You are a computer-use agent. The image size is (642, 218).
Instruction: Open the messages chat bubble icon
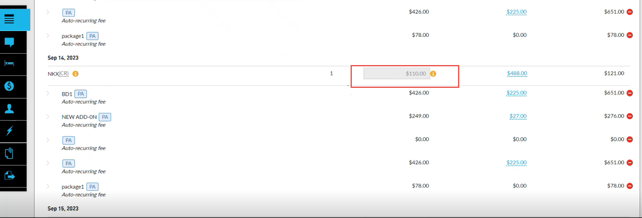pyautogui.click(x=9, y=42)
